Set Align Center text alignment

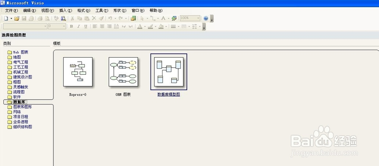click(x=102, y=26)
